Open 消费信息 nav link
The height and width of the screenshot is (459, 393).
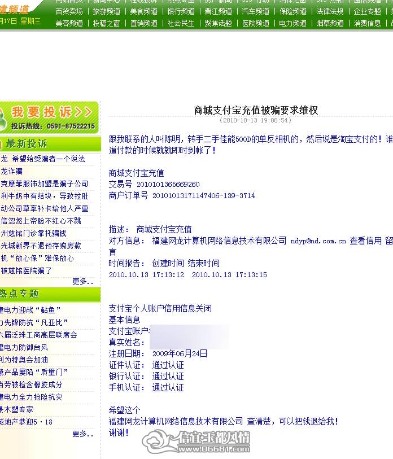(x=367, y=23)
